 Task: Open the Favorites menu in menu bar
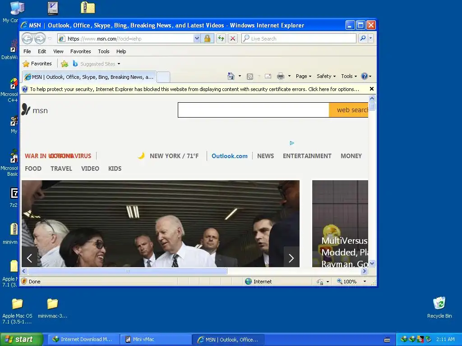(x=80, y=51)
